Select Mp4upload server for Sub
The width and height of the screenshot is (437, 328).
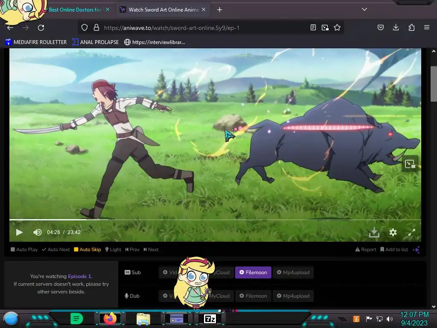pos(293,272)
